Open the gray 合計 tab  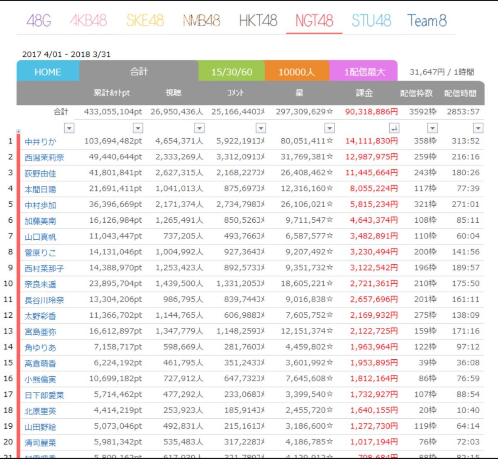(139, 71)
